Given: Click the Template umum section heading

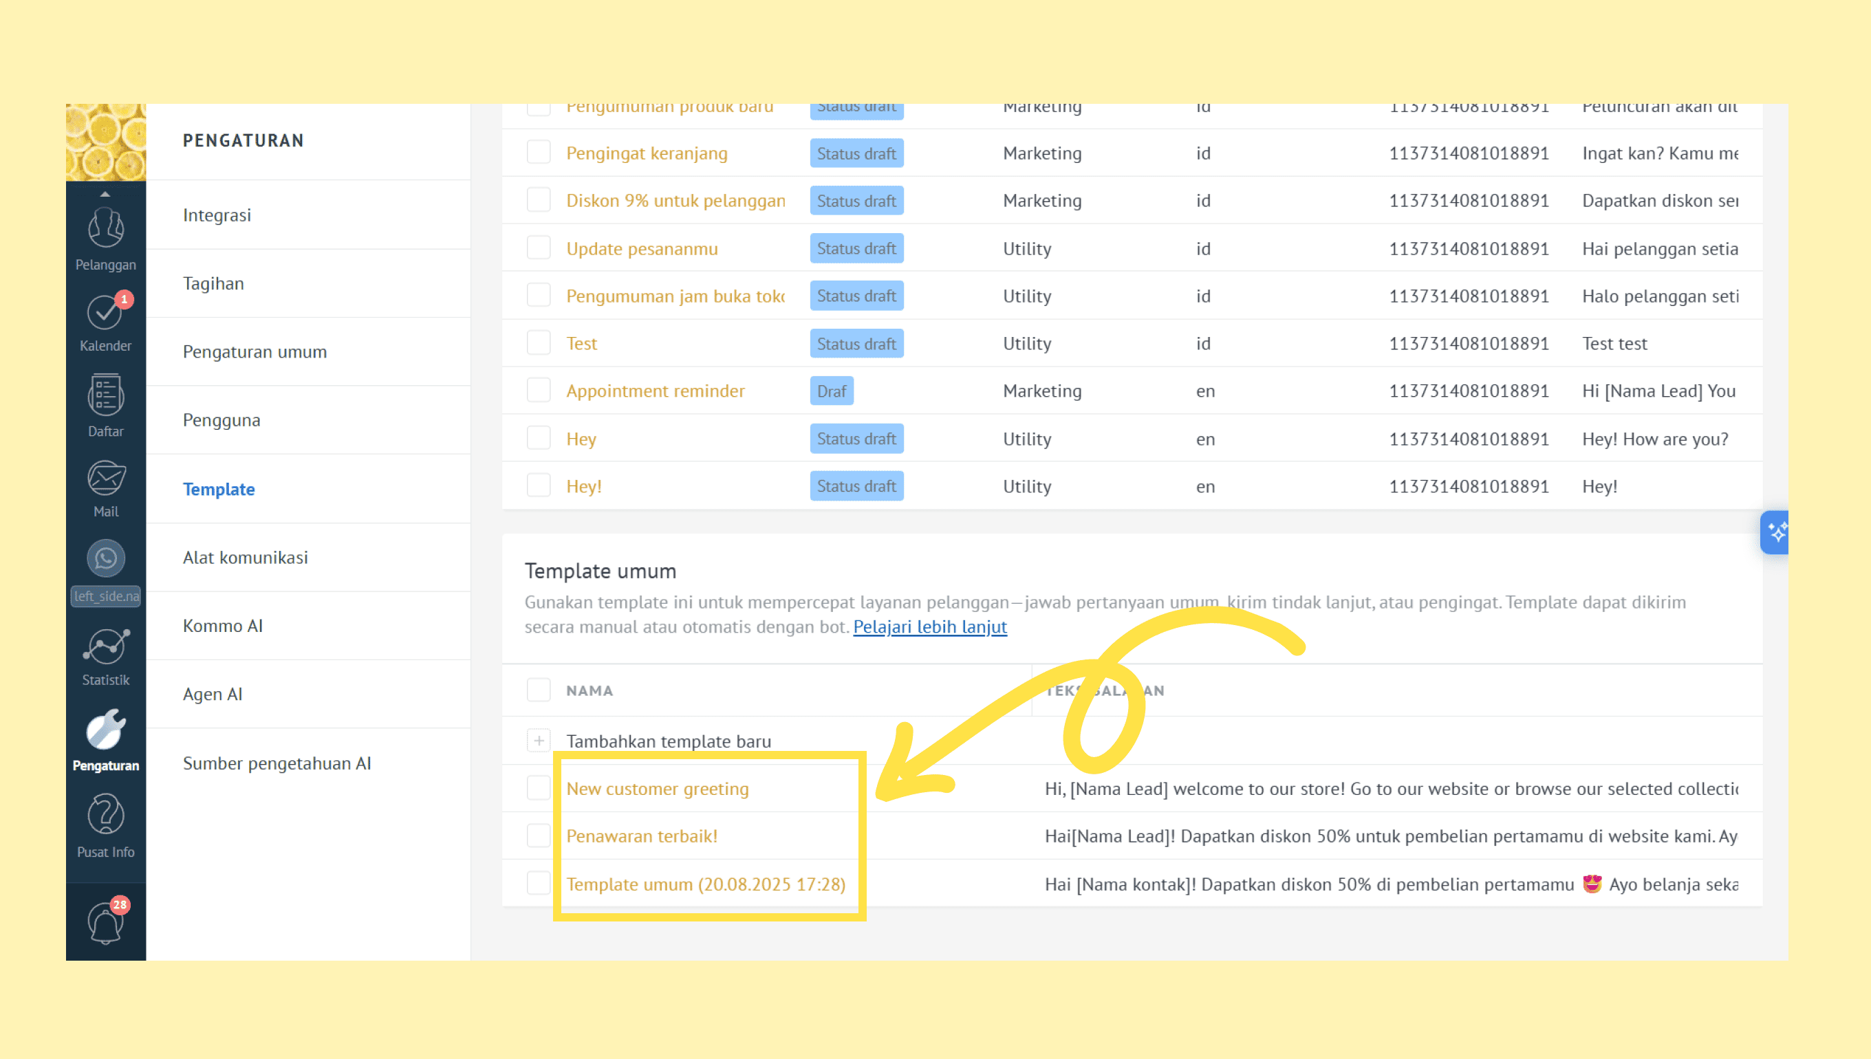Looking at the screenshot, I should tap(600, 571).
